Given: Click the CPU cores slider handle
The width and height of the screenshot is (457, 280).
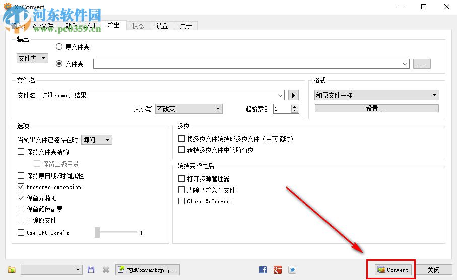Looking at the screenshot, I should (97, 232).
